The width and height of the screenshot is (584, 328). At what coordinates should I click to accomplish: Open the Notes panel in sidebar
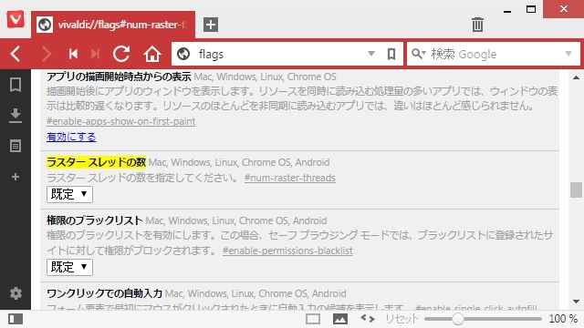pyautogui.click(x=16, y=146)
